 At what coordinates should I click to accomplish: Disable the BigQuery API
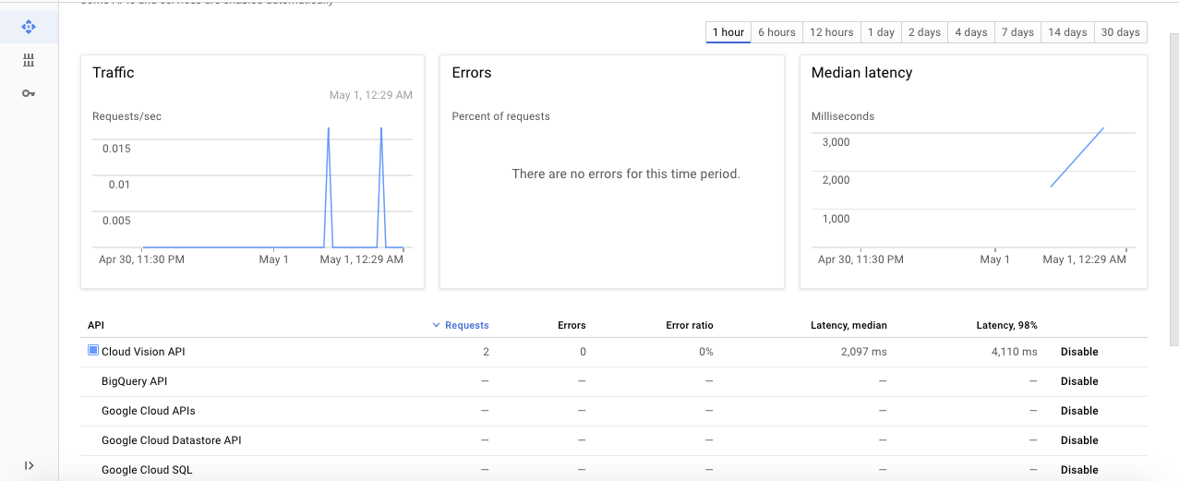point(1079,381)
